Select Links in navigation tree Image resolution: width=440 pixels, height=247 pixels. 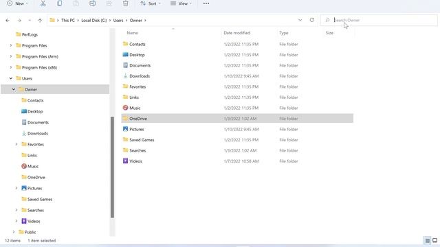point(29,155)
